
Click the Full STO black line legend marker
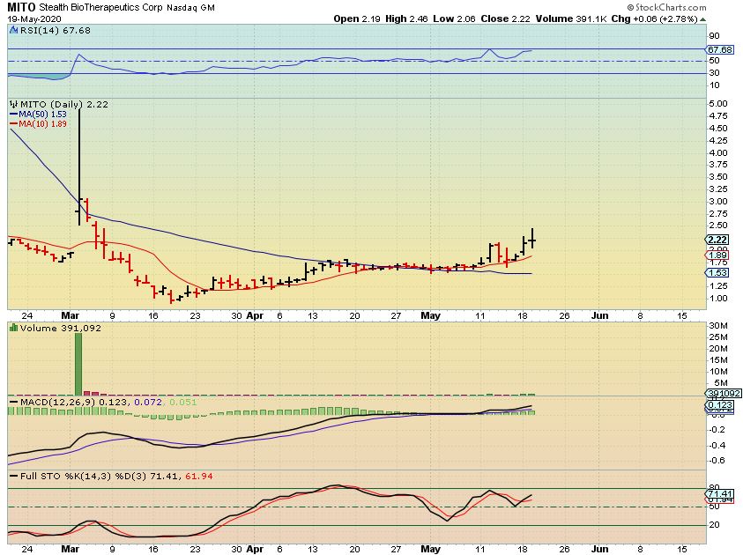click(x=14, y=476)
